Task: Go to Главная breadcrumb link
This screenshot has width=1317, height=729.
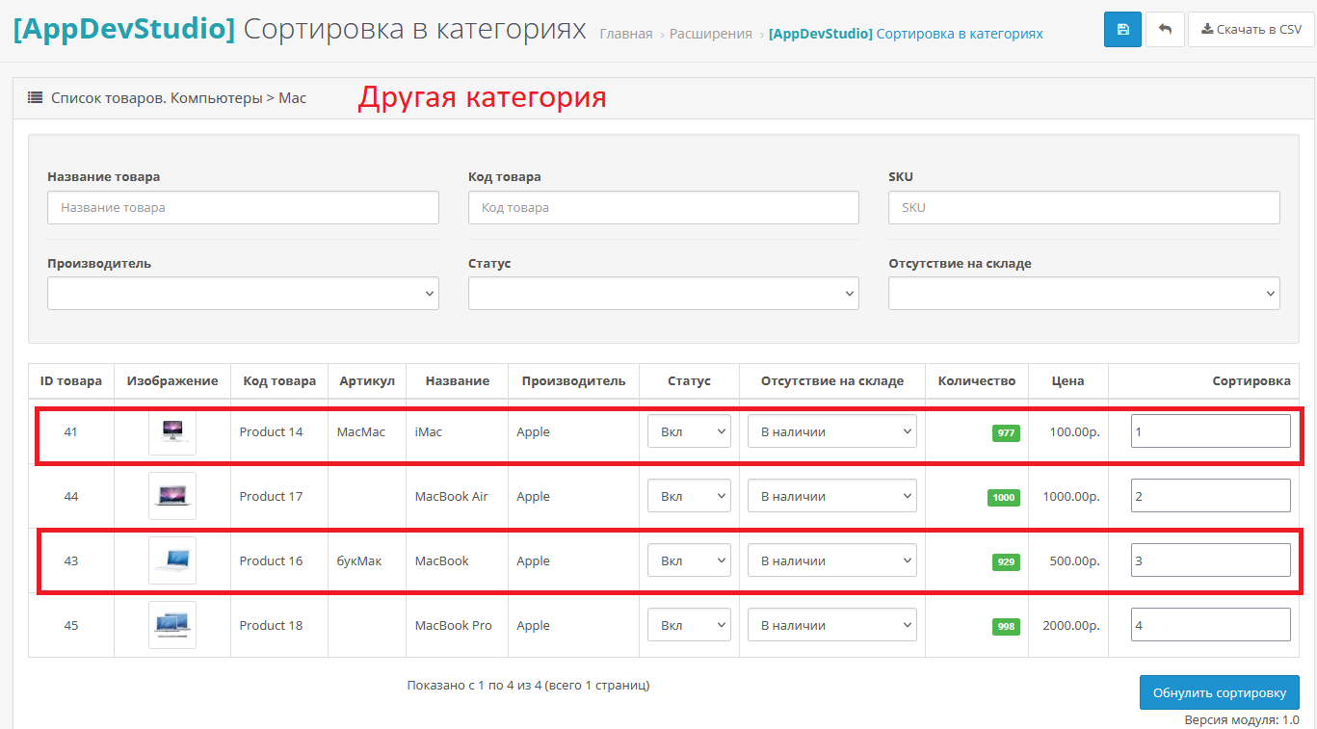Action: pos(625,34)
